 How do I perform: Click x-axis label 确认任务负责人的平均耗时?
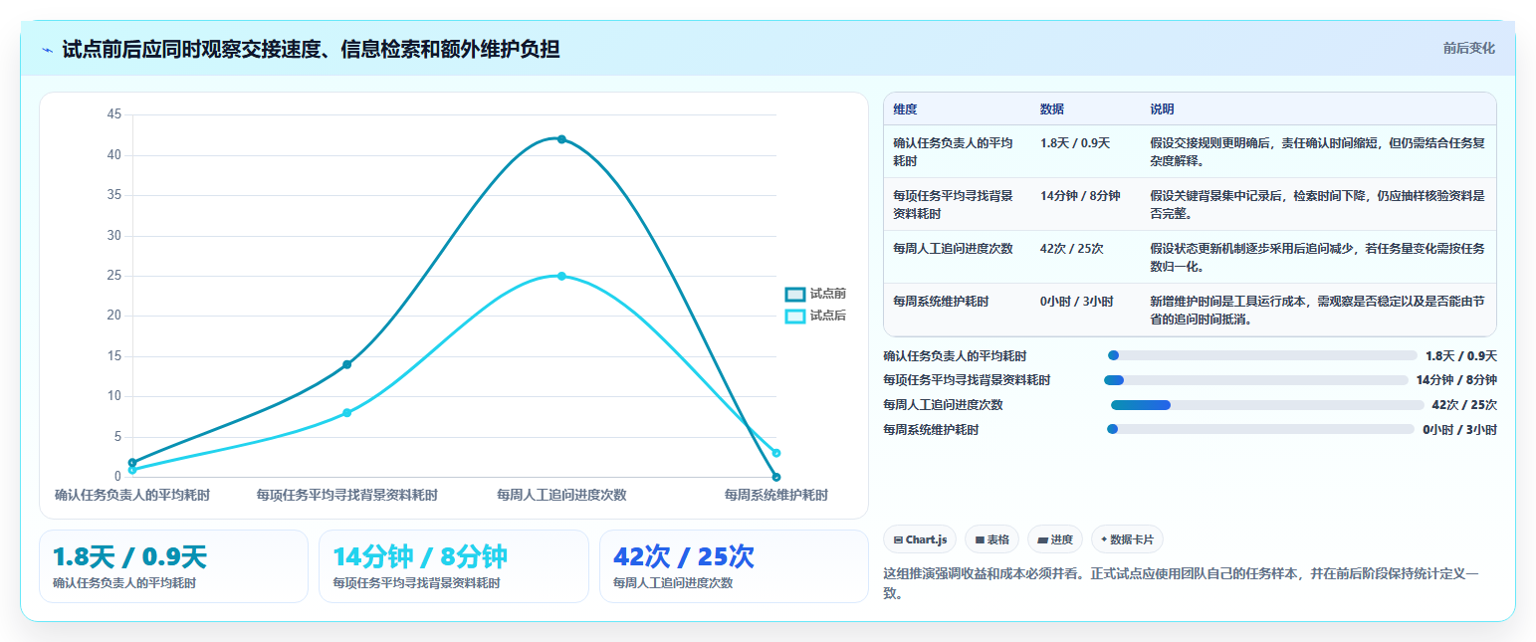pyautogui.click(x=132, y=495)
